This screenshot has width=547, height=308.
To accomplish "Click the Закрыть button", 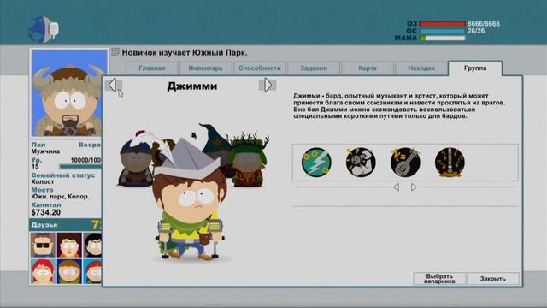I will click(493, 279).
